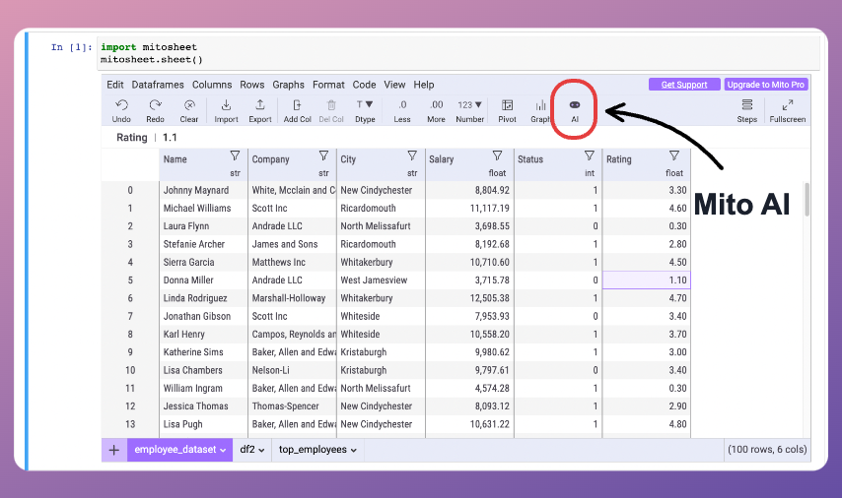Click the Upgrade to Mito Pro button
Viewport: 842px width, 498px height.
click(765, 85)
